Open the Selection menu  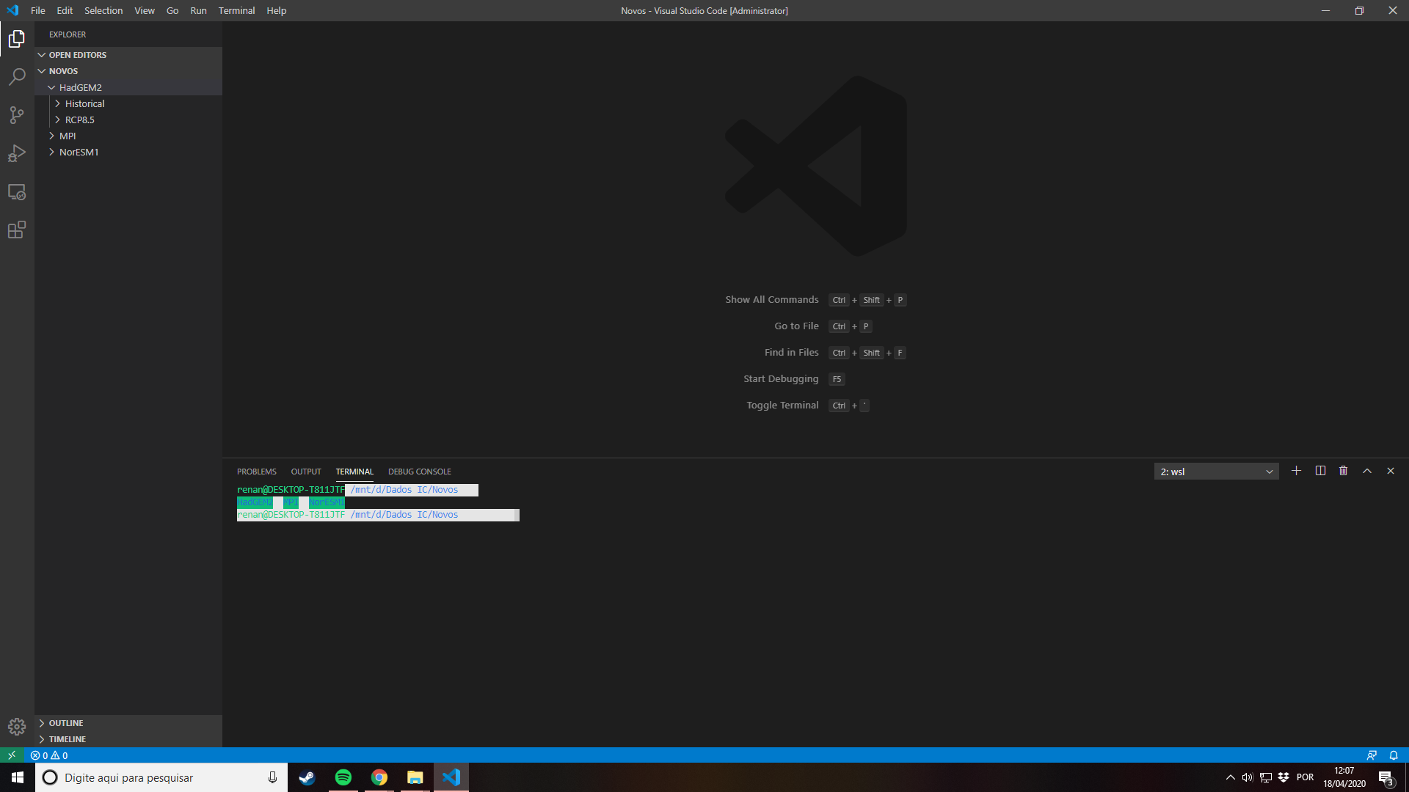(x=103, y=10)
